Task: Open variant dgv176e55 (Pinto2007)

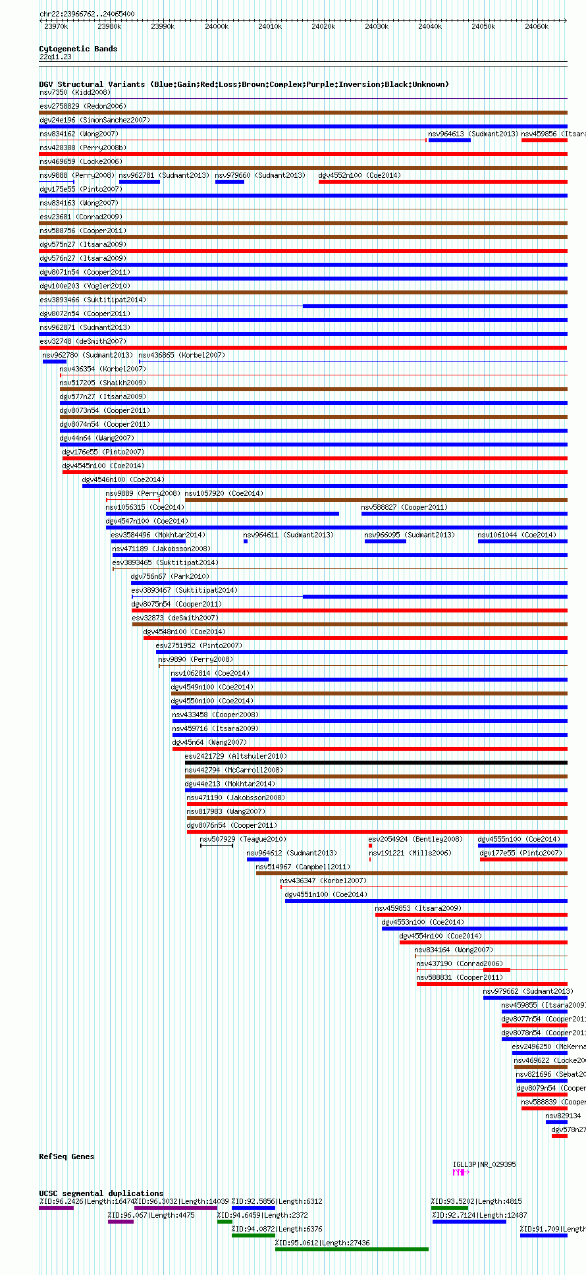Action: (x=315, y=458)
